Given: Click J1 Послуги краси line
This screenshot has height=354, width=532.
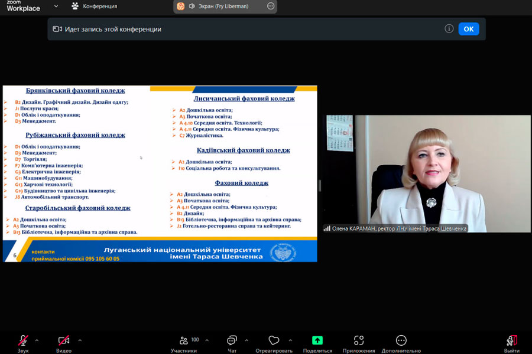Looking at the screenshot, I should pyautogui.click(x=37, y=109).
